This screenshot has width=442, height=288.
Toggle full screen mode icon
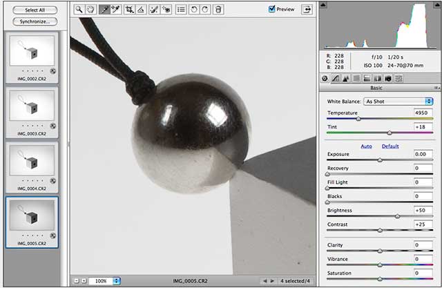307,9
